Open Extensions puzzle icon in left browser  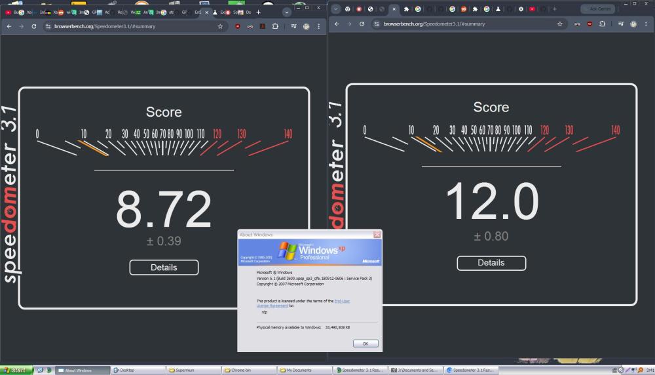(275, 26)
